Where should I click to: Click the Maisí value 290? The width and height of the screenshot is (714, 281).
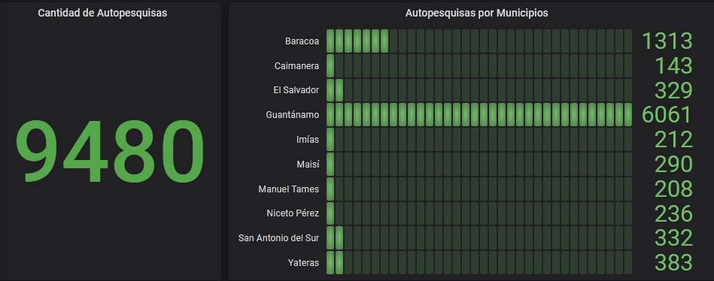point(673,164)
